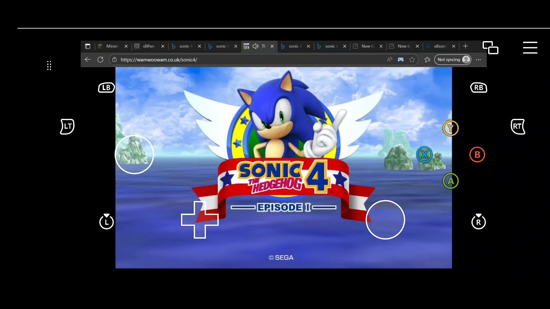Screen dimensions: 550x309
Task: Tap the right virtual joystick circle
Action: pos(385,220)
